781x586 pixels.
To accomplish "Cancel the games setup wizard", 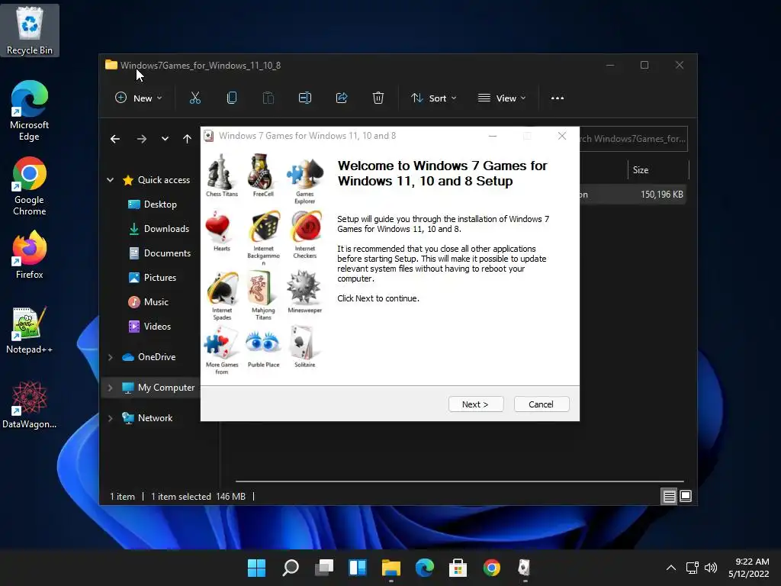I will (541, 404).
